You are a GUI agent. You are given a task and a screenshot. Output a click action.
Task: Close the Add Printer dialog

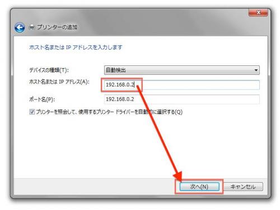(258, 12)
